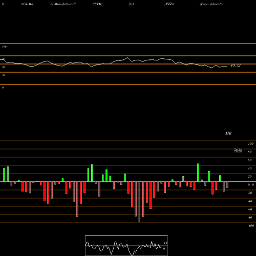Click the MR panel label
256x256 pixels.
click(228, 133)
